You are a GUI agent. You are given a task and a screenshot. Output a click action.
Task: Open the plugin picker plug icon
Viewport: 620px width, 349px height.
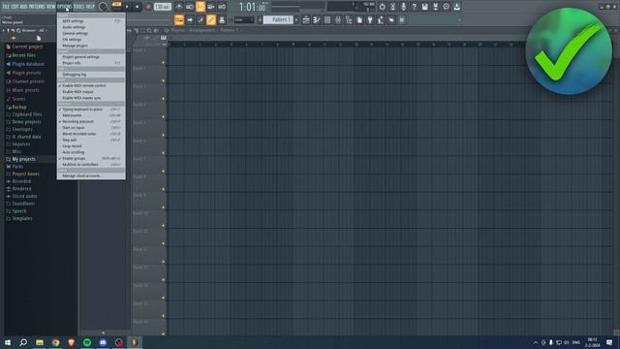tap(370, 19)
